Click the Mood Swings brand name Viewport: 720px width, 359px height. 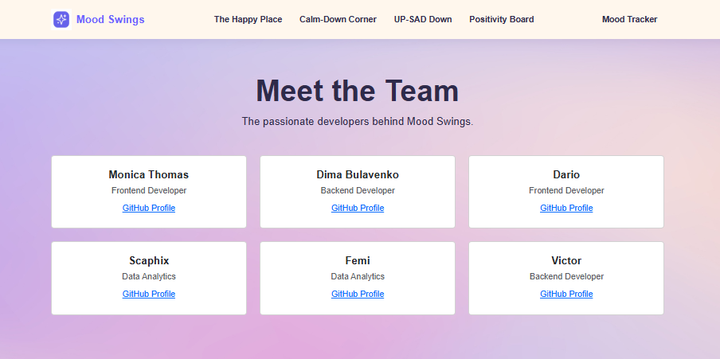pyautogui.click(x=110, y=19)
